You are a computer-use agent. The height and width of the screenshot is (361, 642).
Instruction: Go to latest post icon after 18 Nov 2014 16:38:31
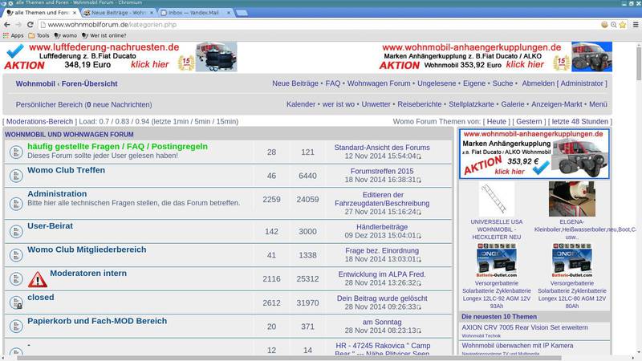point(418,180)
